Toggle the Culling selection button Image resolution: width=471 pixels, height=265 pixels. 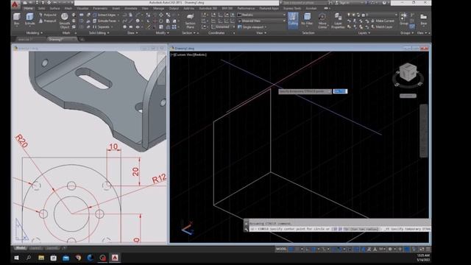click(293, 20)
